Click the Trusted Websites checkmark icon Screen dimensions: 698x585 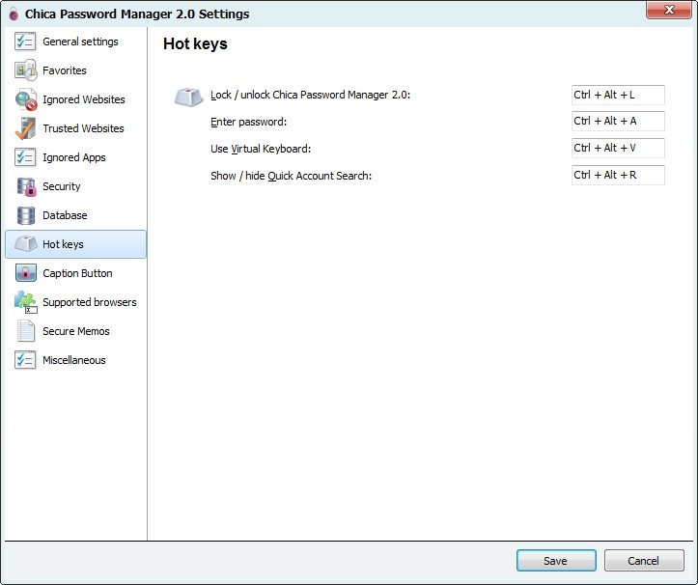click(x=25, y=128)
